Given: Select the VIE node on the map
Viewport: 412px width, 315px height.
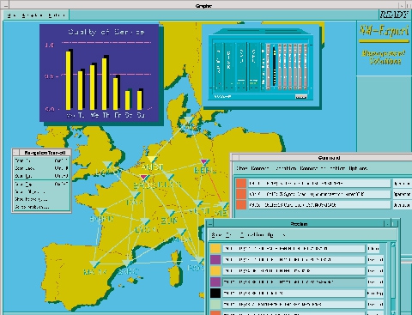Looking at the screenshot, I should click(223, 205).
